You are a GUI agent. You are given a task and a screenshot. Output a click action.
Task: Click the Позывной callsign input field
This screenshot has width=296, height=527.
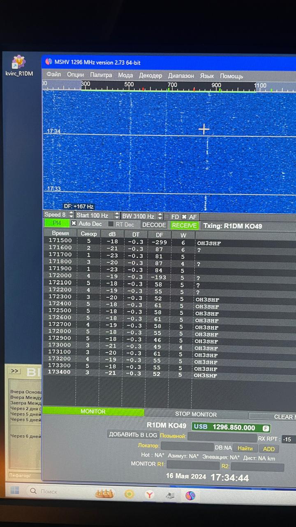[222, 437]
